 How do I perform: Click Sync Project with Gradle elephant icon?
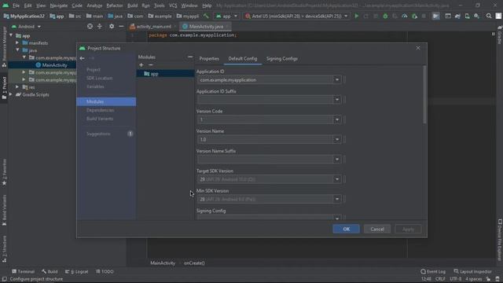click(x=457, y=16)
